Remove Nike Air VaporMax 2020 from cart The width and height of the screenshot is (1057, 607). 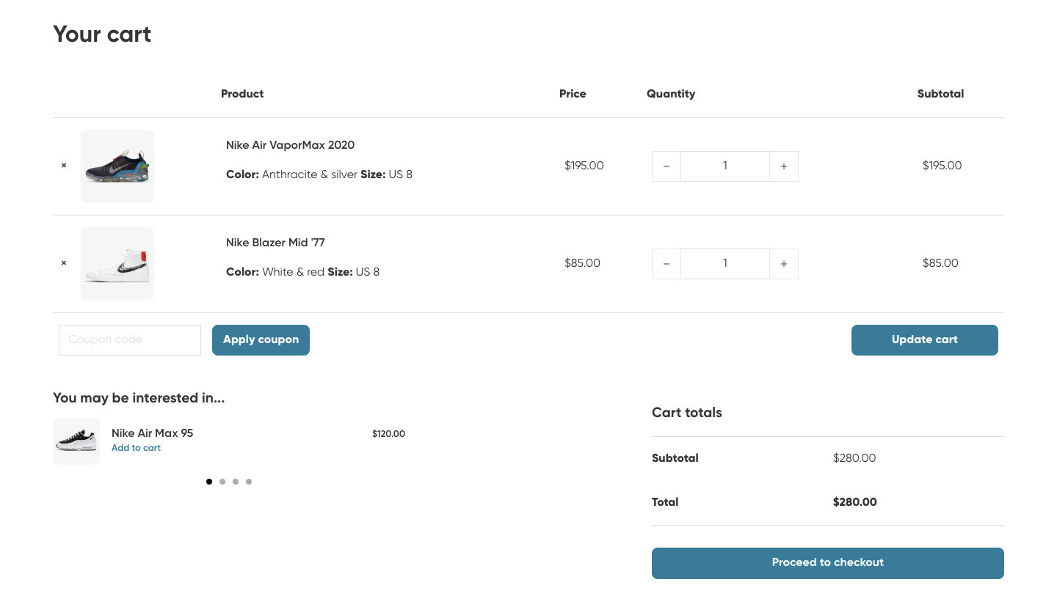pos(64,166)
